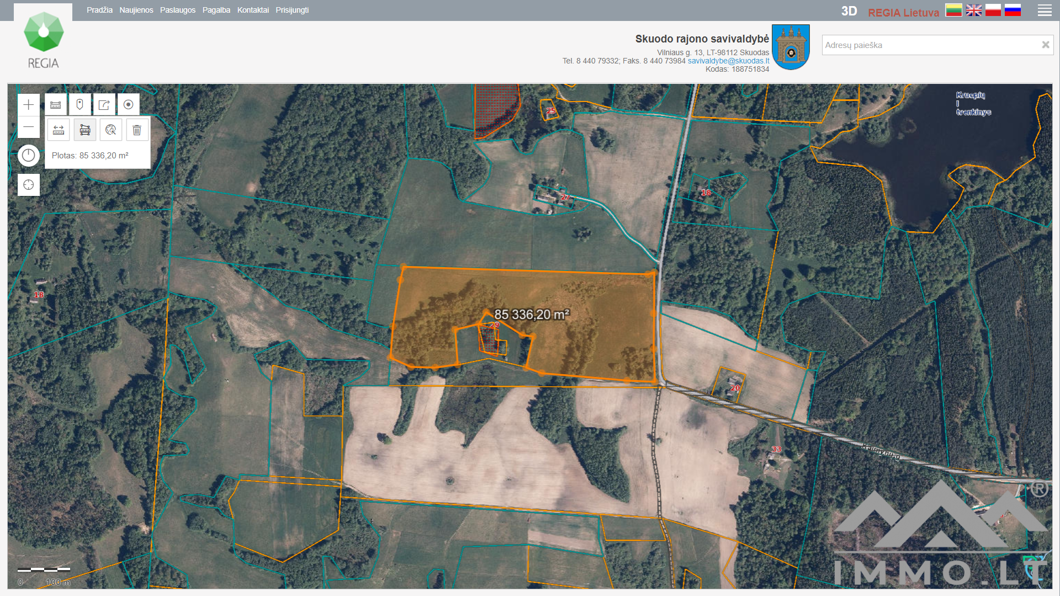
Task: Switch language to Polish flag
Action: (x=993, y=10)
